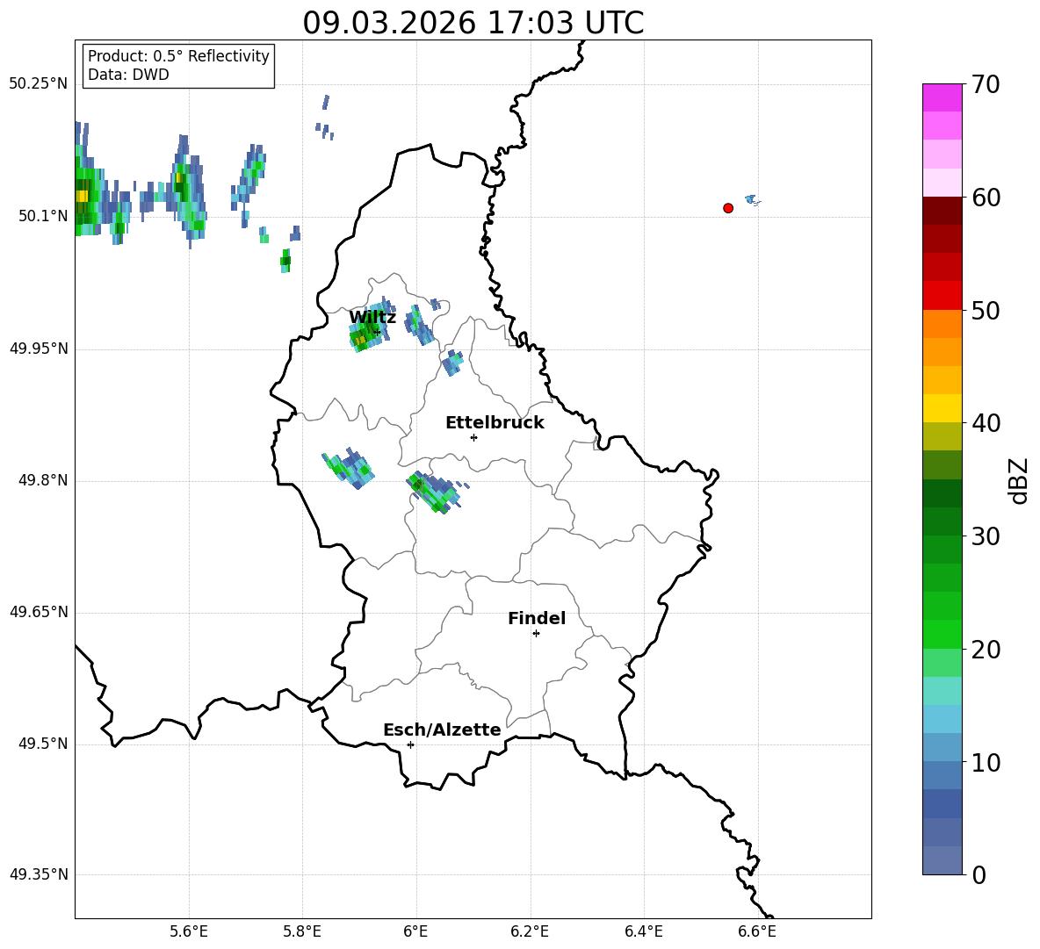Screen dimensions: 1040x949
Task: Click the small blue echo beside red dot
Action: coord(752,199)
